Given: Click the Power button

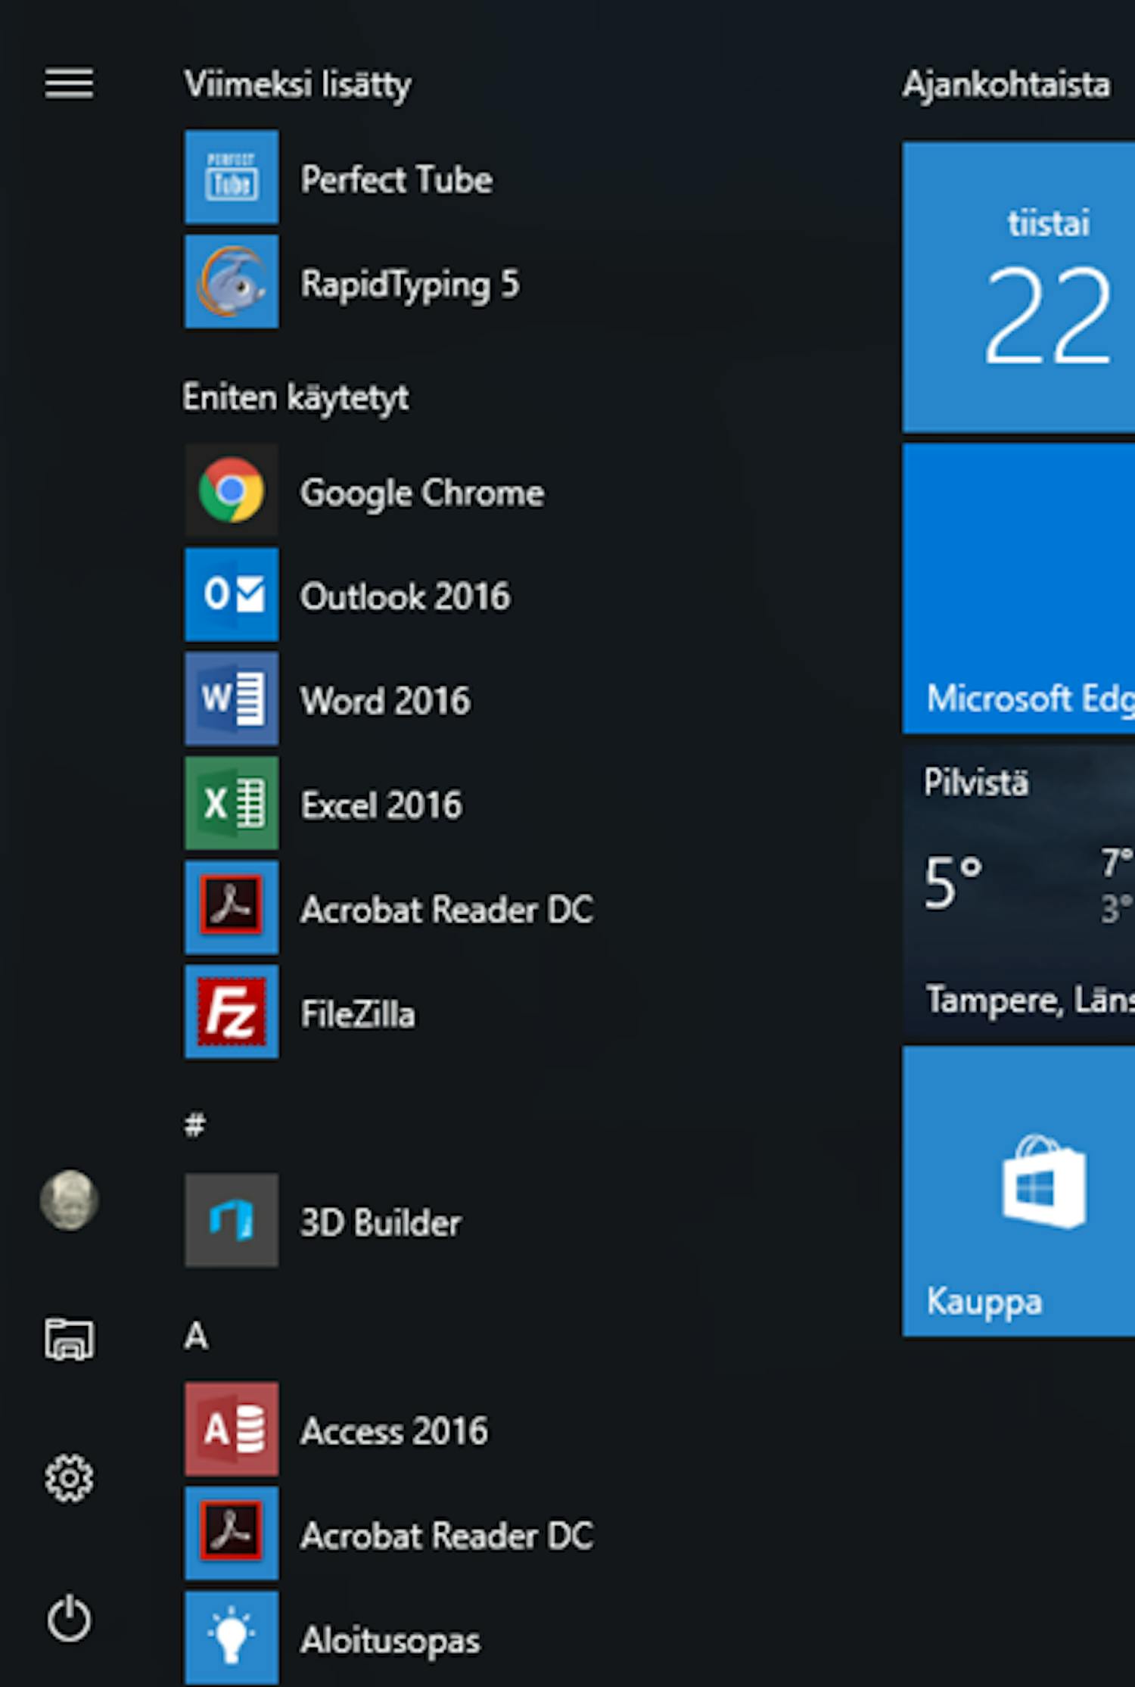Looking at the screenshot, I should tap(69, 1619).
